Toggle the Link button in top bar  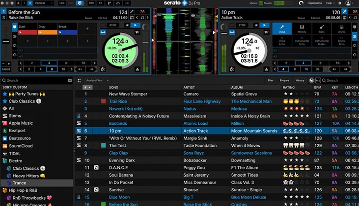[61, 3]
